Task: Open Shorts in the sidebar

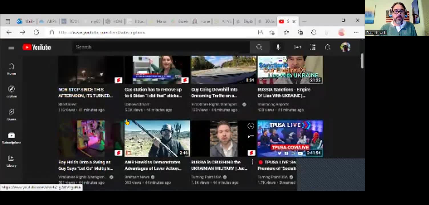Action: coord(11,114)
